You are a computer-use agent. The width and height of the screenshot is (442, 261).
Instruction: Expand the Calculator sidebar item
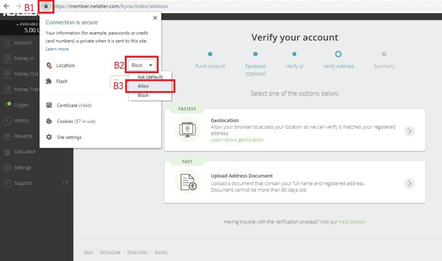point(25,152)
